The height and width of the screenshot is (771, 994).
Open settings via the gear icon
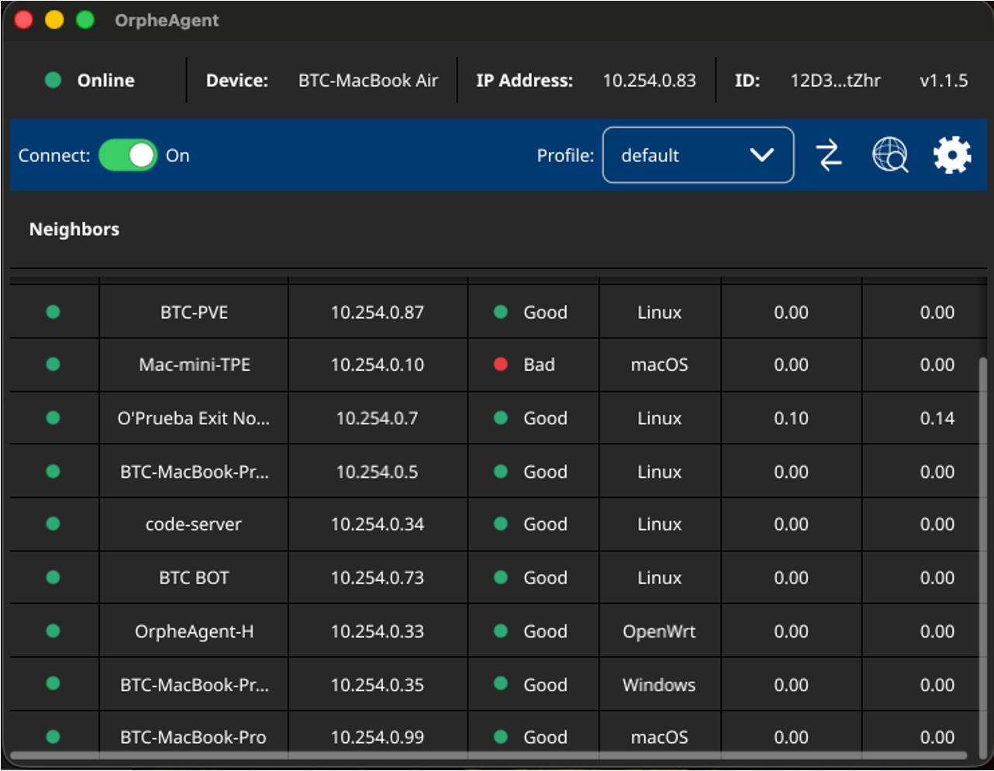(952, 155)
